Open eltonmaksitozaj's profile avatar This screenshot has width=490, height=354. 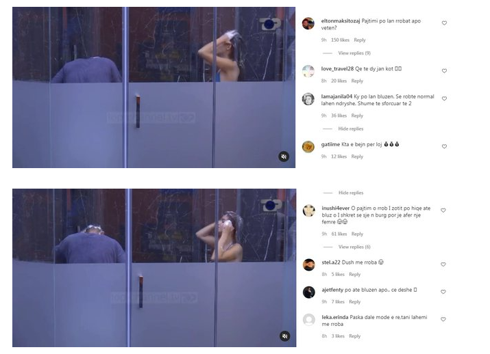[308, 23]
